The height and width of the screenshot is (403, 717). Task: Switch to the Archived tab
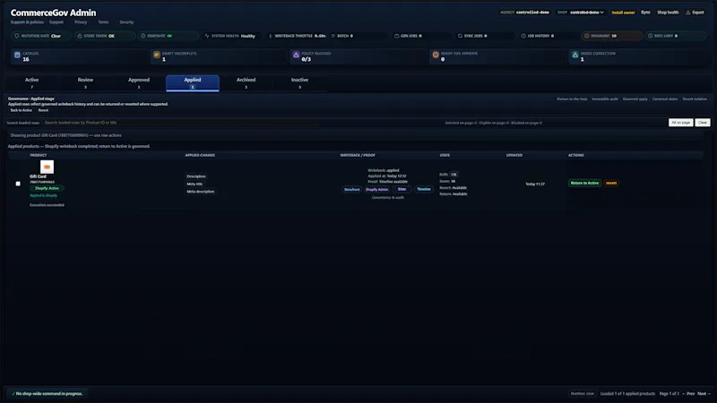point(246,82)
